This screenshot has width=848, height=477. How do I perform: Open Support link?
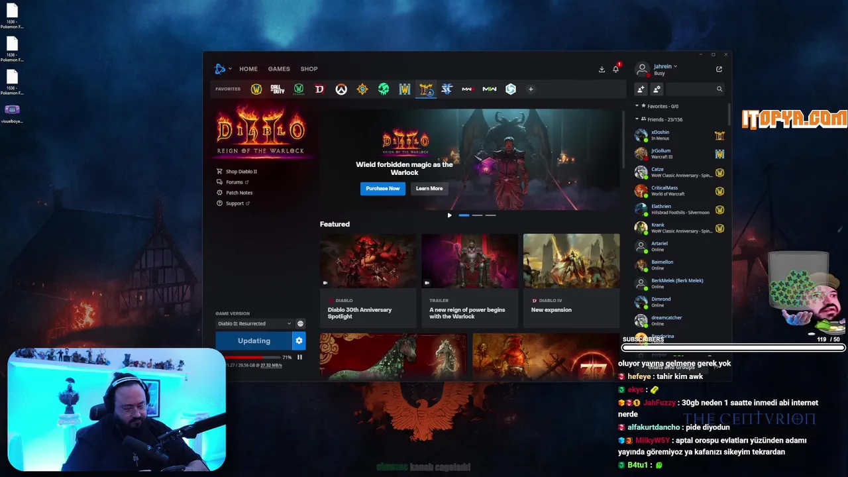pyautogui.click(x=234, y=203)
